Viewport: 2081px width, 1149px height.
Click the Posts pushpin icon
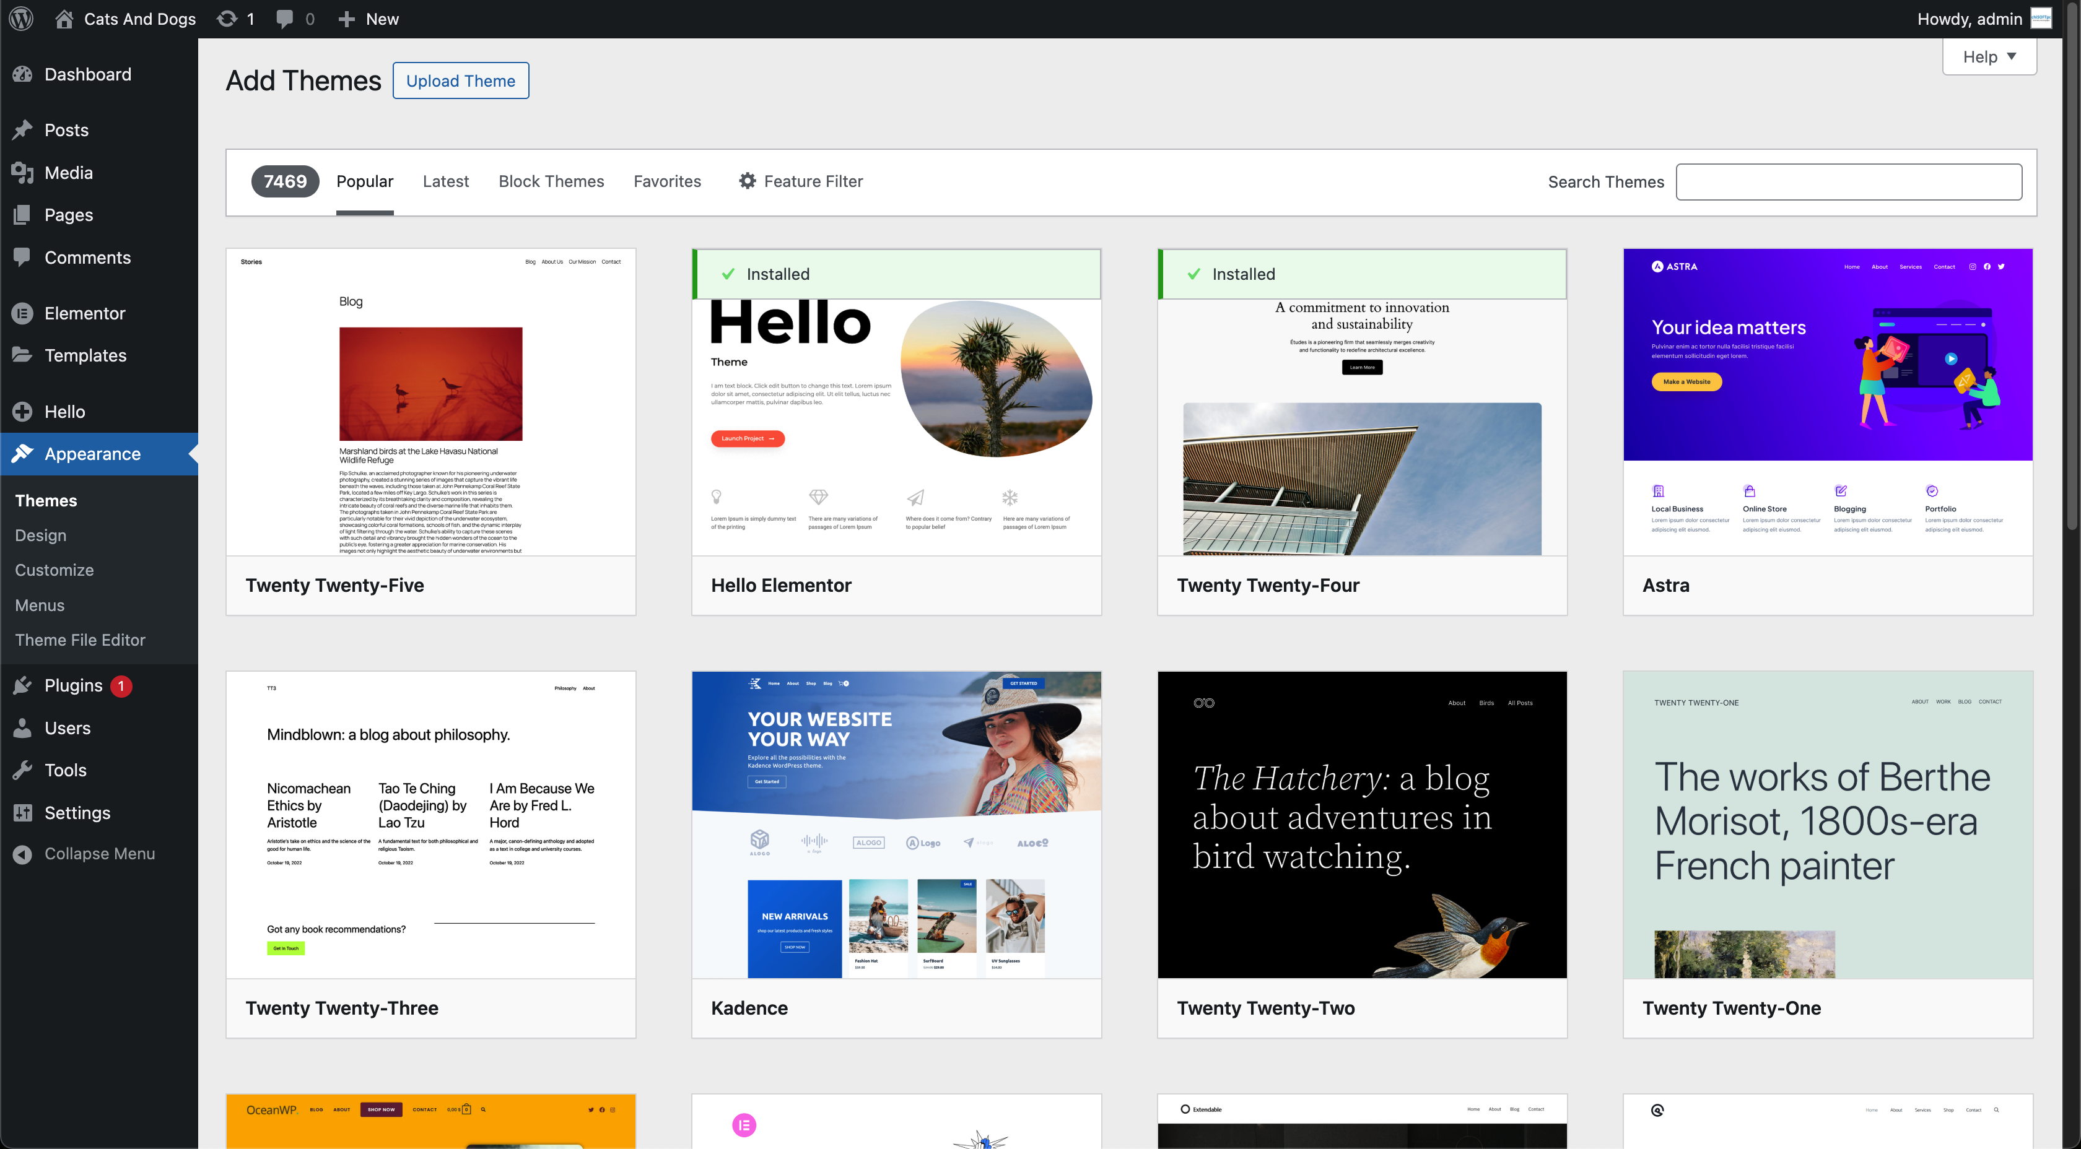click(23, 130)
